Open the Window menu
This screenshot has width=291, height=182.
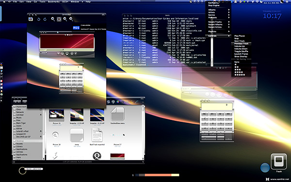point(75,1)
